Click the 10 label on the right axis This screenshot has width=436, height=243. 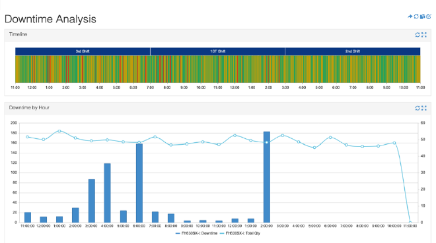coord(423,205)
